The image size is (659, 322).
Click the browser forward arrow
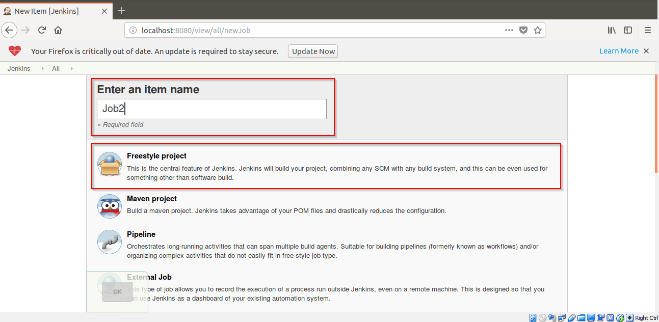pos(25,30)
